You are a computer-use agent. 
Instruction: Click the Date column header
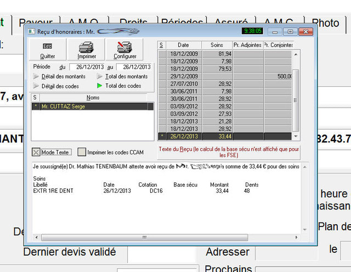[x=183, y=45]
